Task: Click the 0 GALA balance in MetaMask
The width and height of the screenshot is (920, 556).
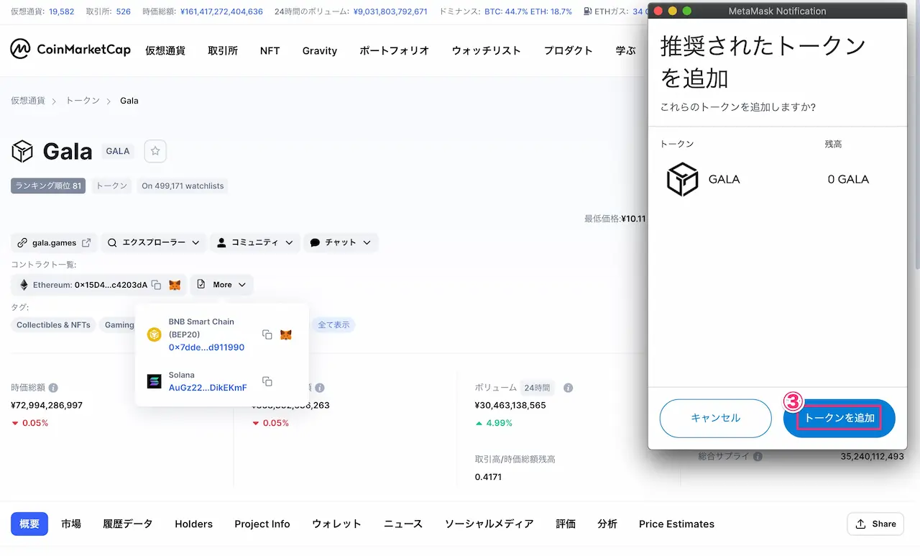Action: (848, 179)
